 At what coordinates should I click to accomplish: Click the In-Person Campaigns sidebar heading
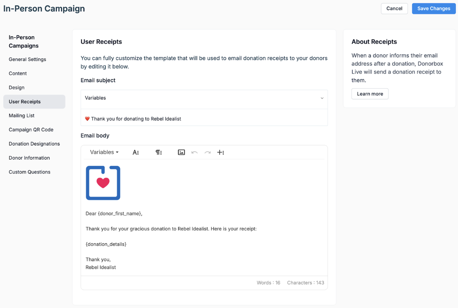24,42
